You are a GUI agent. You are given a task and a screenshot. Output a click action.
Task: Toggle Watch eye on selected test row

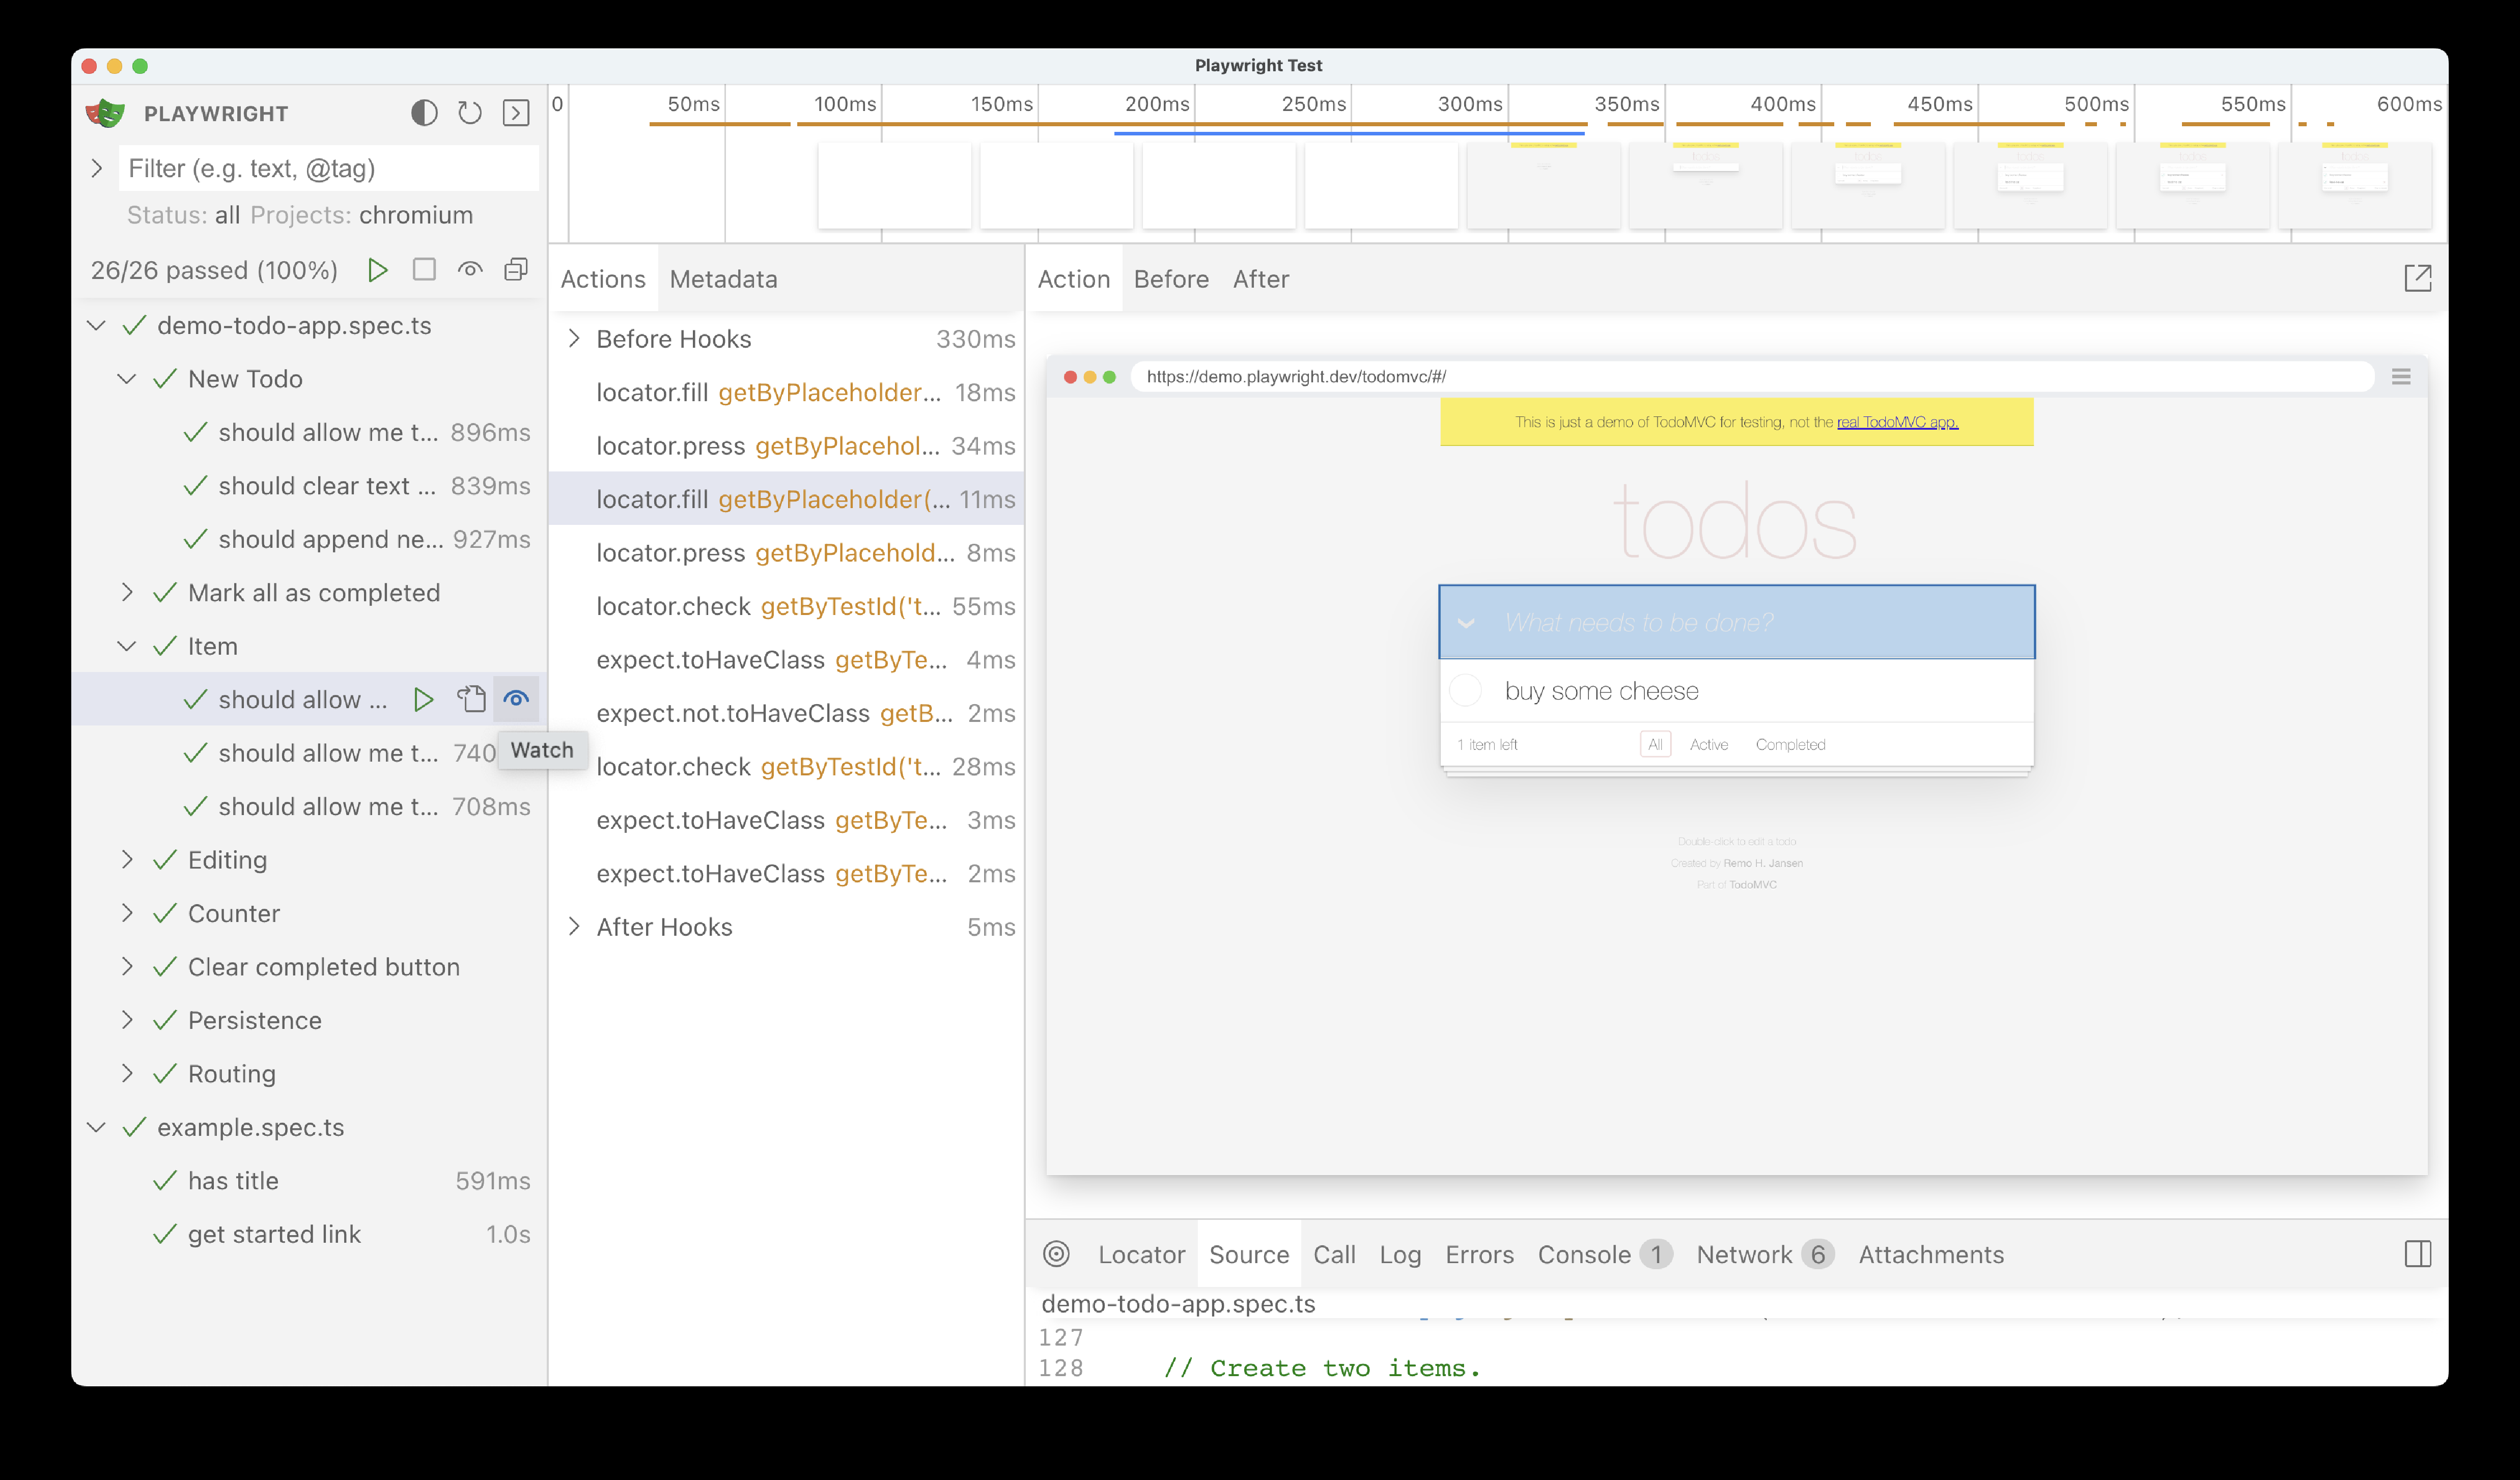(x=516, y=699)
